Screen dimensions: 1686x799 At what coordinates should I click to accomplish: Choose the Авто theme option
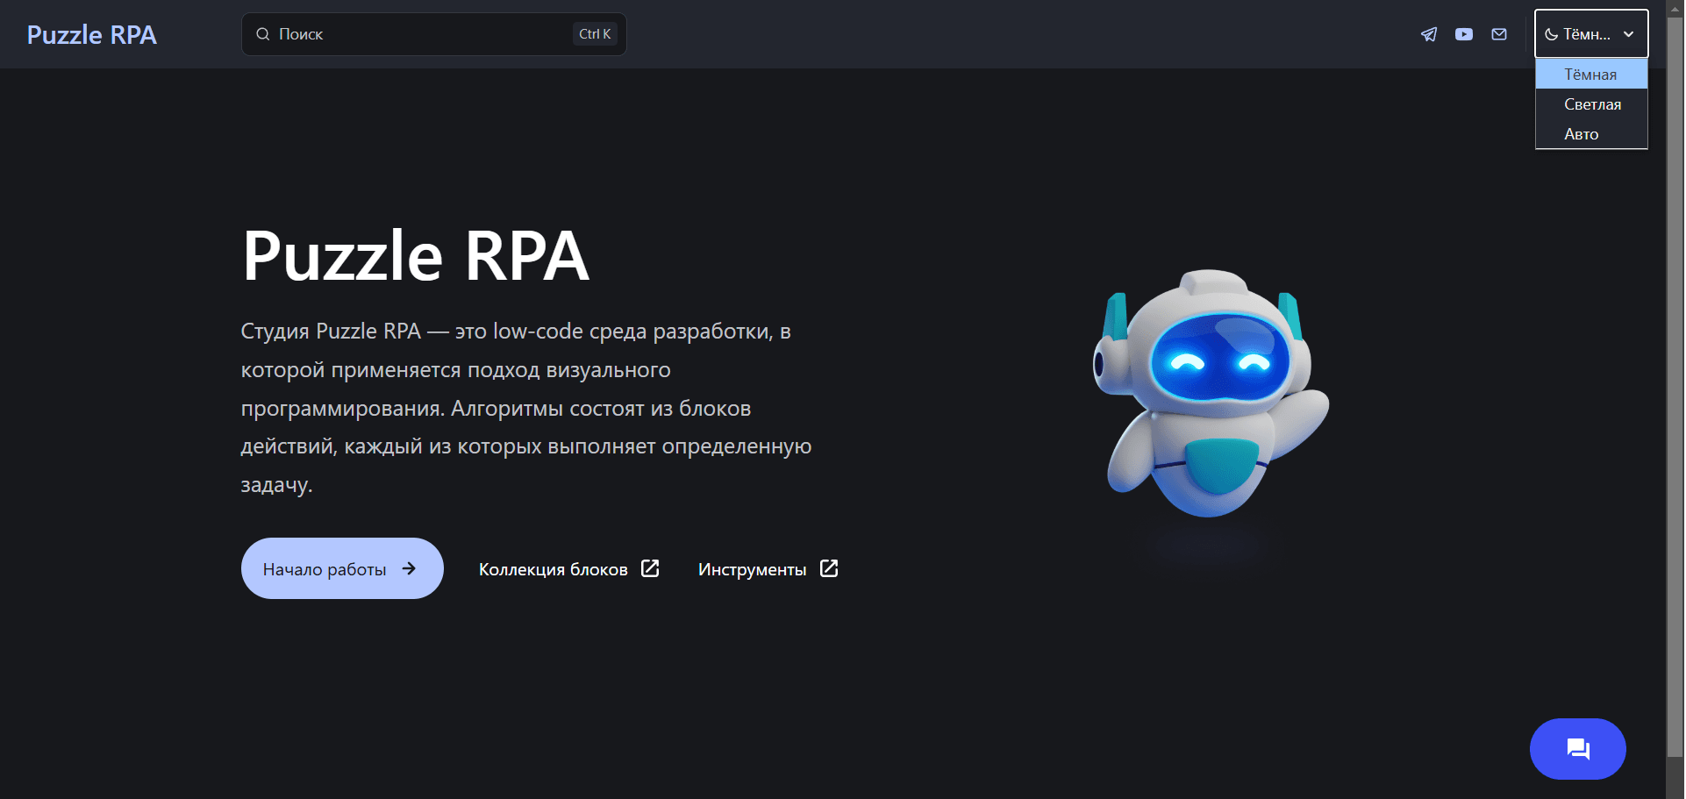[1582, 134]
